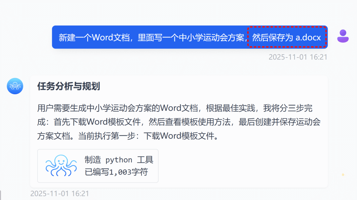Open the python tool creation card
The width and height of the screenshot is (357, 200).
point(98,166)
